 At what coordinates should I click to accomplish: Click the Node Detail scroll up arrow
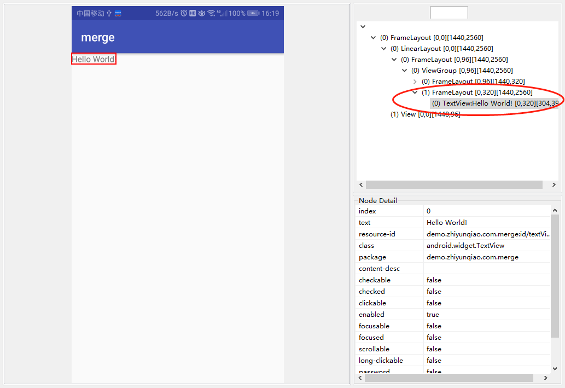tap(555, 210)
